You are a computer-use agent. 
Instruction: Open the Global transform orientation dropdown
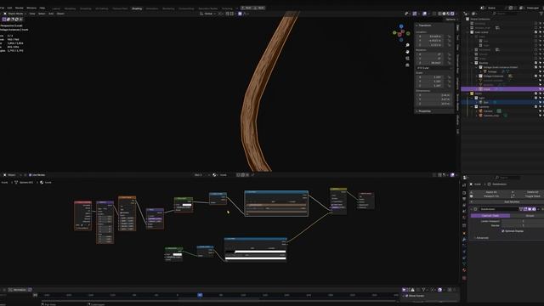pos(207,14)
